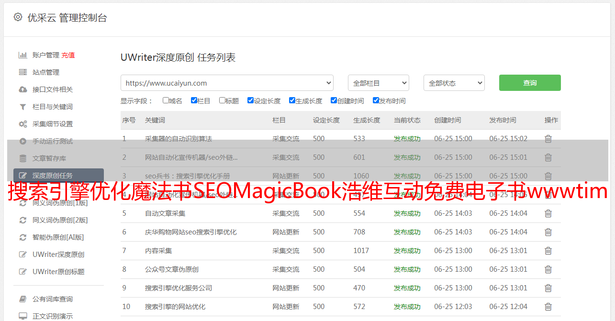Click keyword 公众号文章伪原创
The image size is (615, 321).
pyautogui.click(x=172, y=269)
